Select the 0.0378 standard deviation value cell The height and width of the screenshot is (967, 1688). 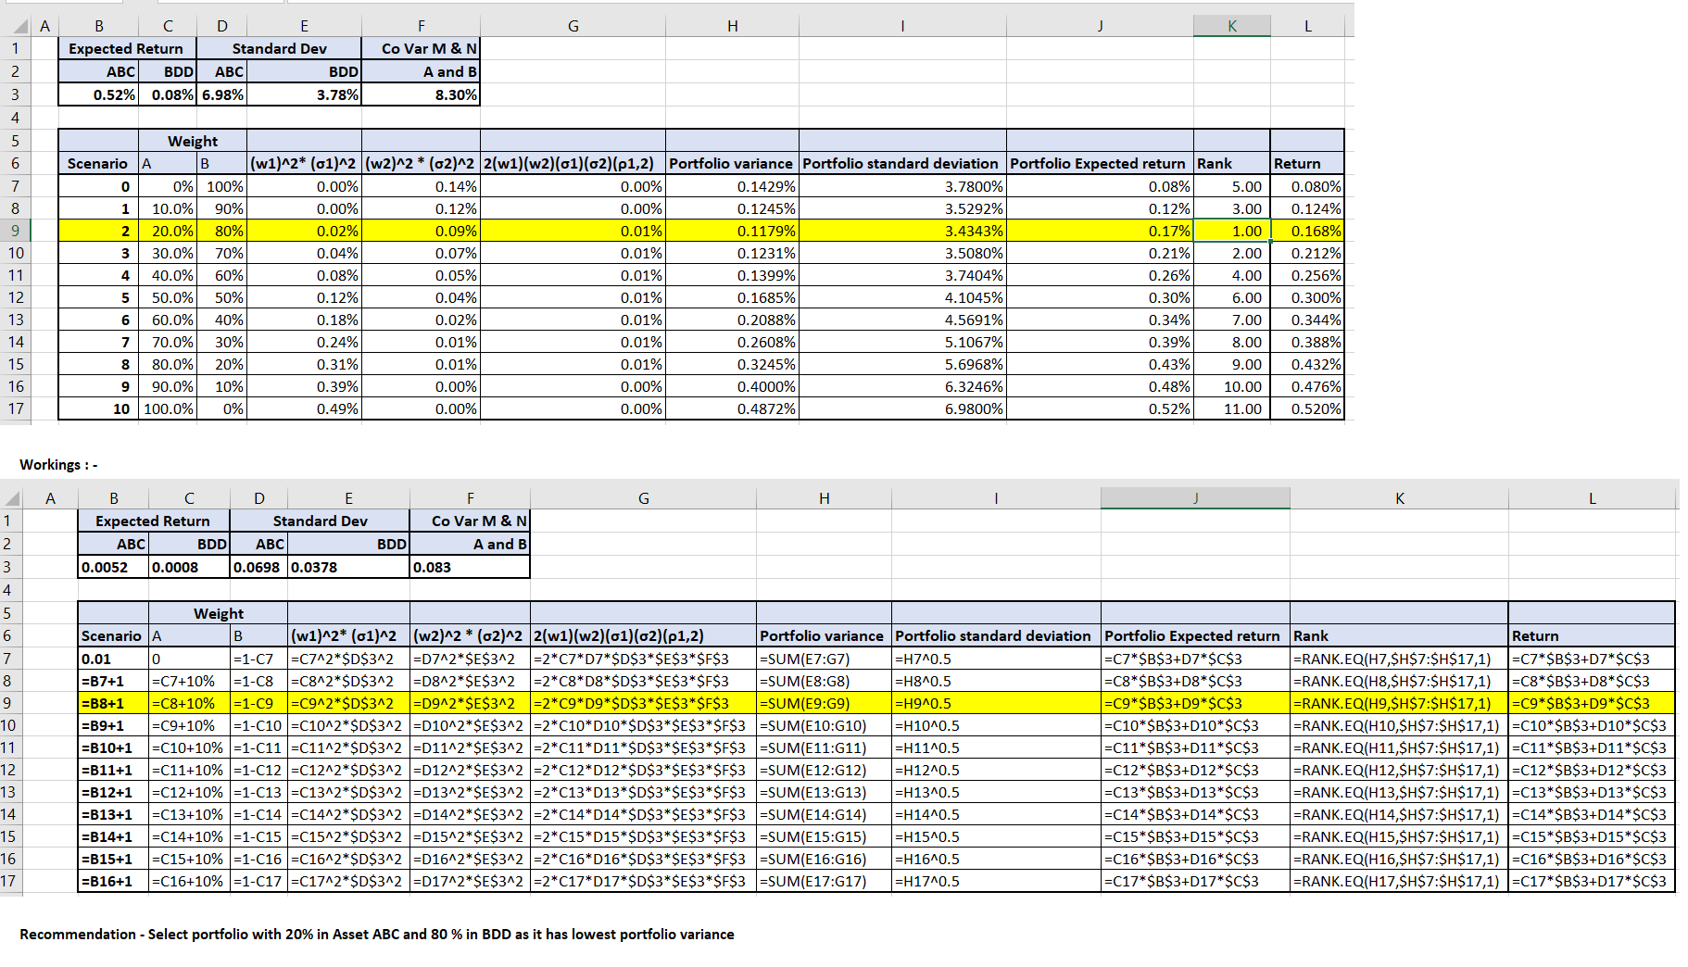[348, 567]
